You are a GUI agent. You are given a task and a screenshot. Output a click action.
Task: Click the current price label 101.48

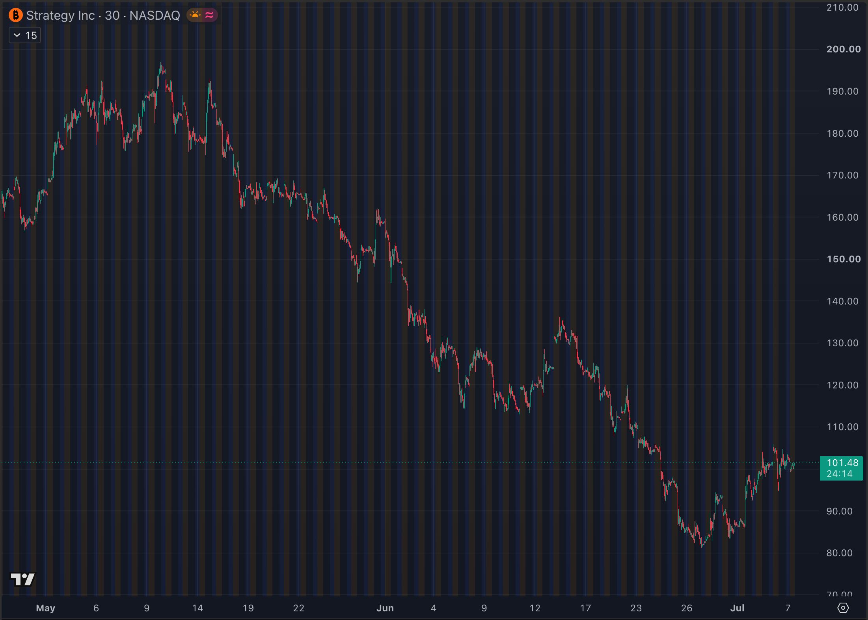[842, 463]
